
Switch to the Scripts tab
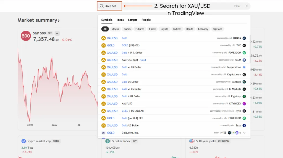click(x=133, y=20)
